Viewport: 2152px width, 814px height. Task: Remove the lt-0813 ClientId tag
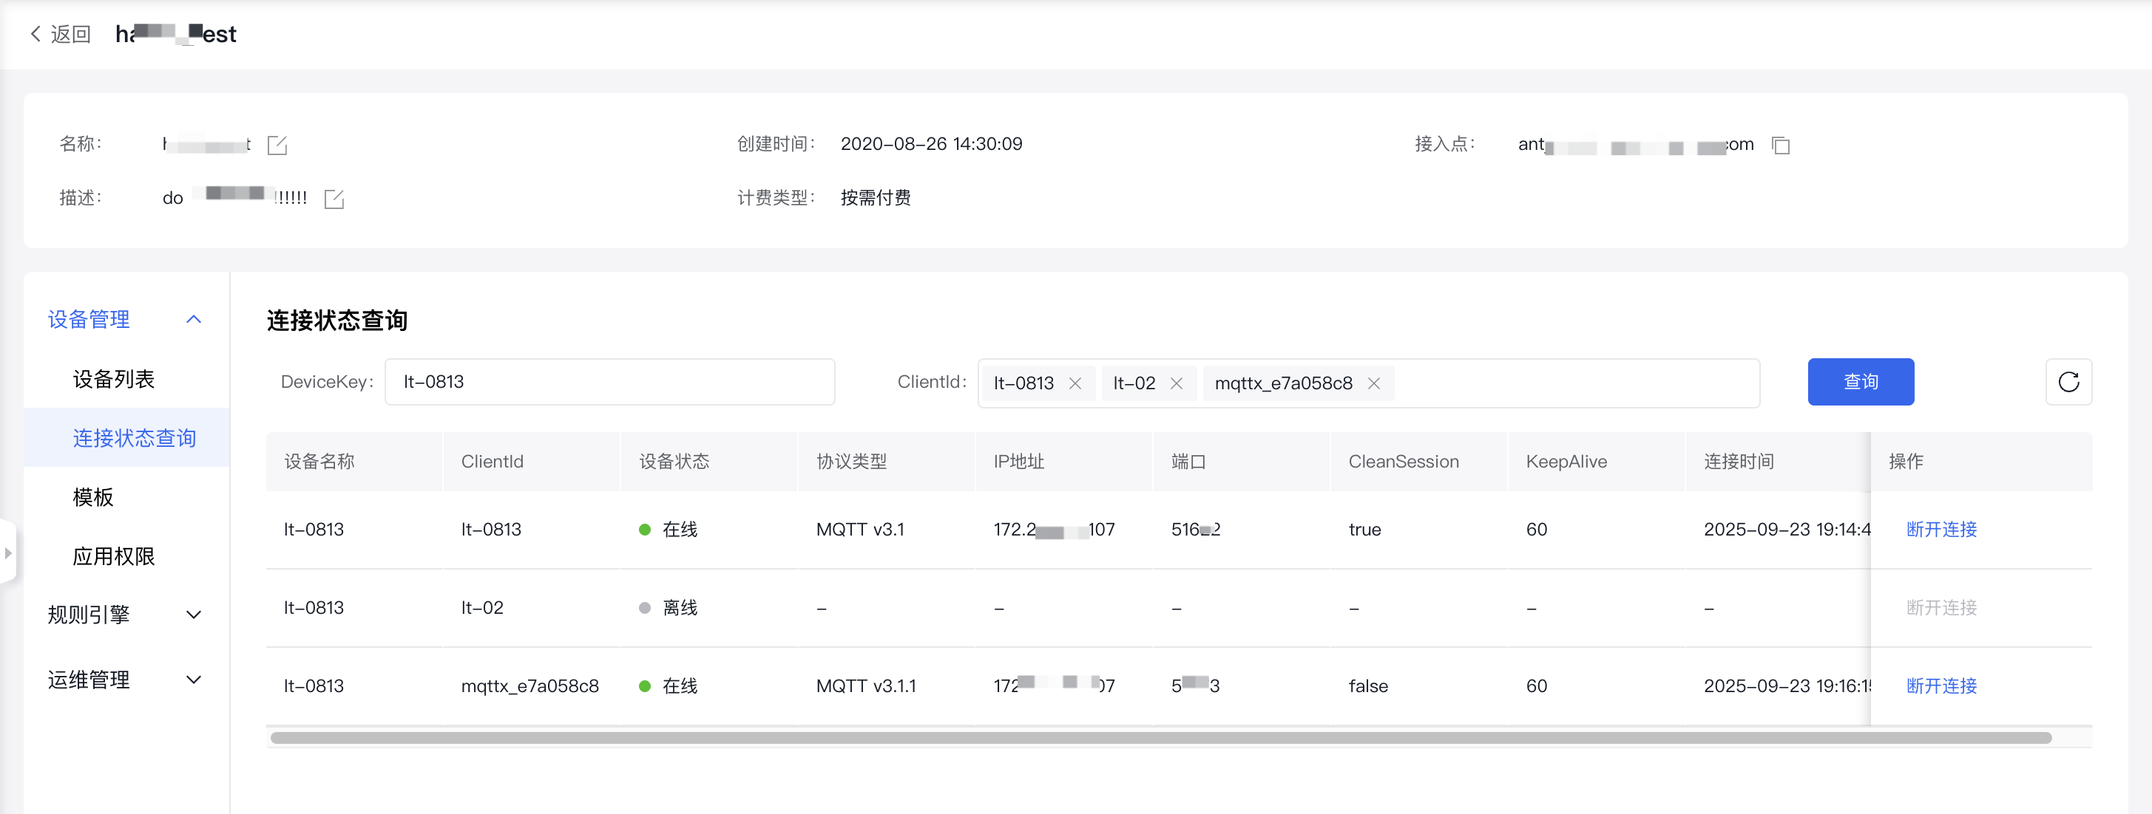(1075, 383)
